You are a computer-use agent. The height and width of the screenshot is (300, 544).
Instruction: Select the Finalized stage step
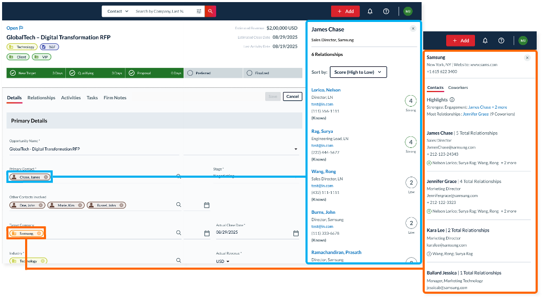coord(273,73)
